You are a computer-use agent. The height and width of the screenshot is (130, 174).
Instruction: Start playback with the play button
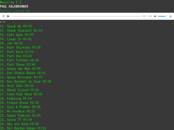click(8, 16)
